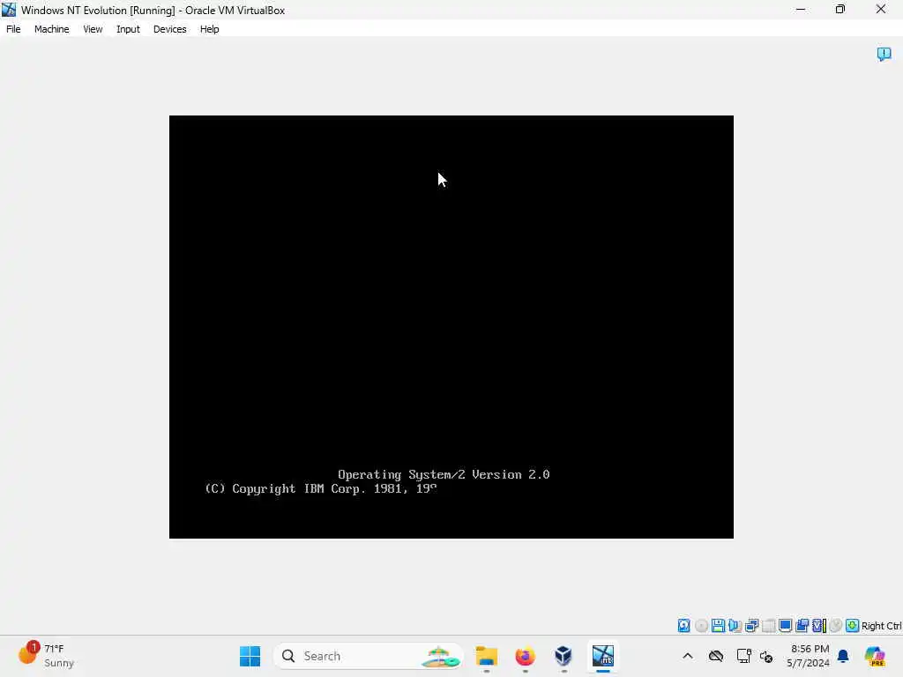Screen dimensions: 903x677
Task: Open VirtualBox Manager from the taskbar
Action: pyautogui.click(x=563, y=656)
